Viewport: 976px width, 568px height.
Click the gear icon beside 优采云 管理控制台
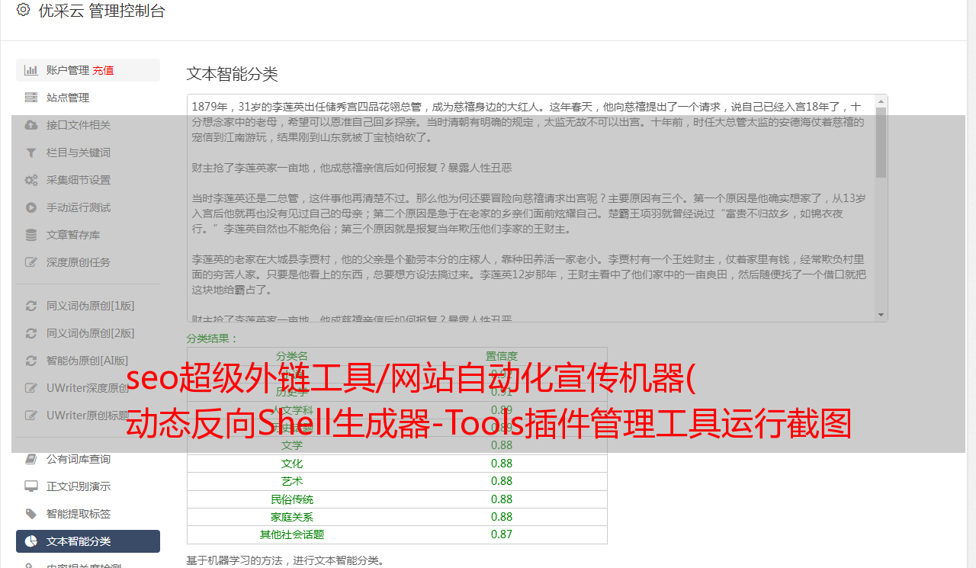click(x=23, y=11)
